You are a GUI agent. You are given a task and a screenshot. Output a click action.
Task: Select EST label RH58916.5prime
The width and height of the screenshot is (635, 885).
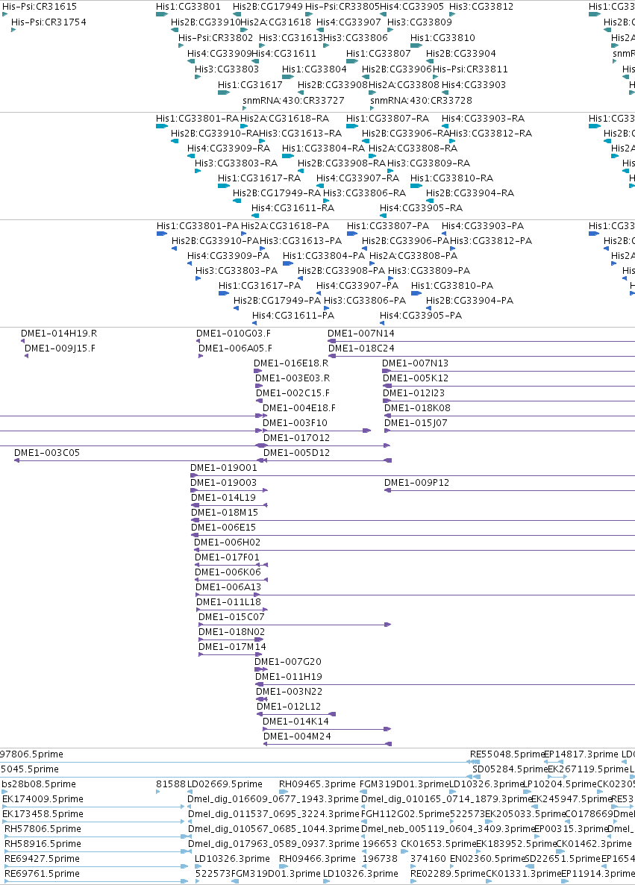(x=43, y=844)
